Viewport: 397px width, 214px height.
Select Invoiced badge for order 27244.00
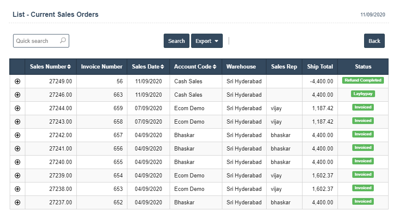[x=363, y=107]
